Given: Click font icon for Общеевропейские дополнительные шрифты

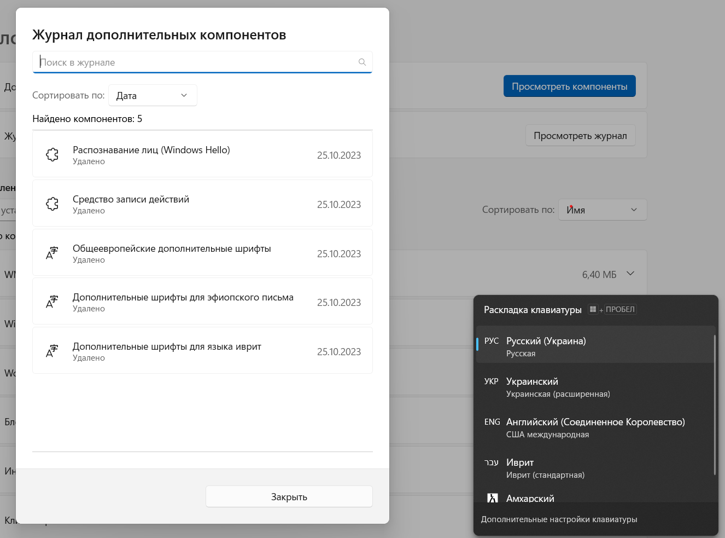Looking at the screenshot, I should coord(52,253).
